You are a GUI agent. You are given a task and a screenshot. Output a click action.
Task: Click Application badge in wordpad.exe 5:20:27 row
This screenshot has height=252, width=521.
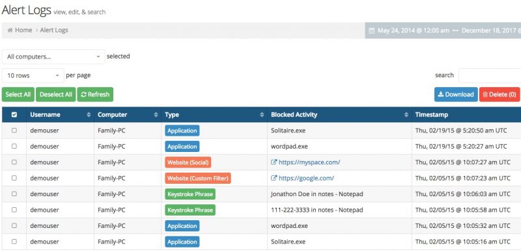(182, 147)
